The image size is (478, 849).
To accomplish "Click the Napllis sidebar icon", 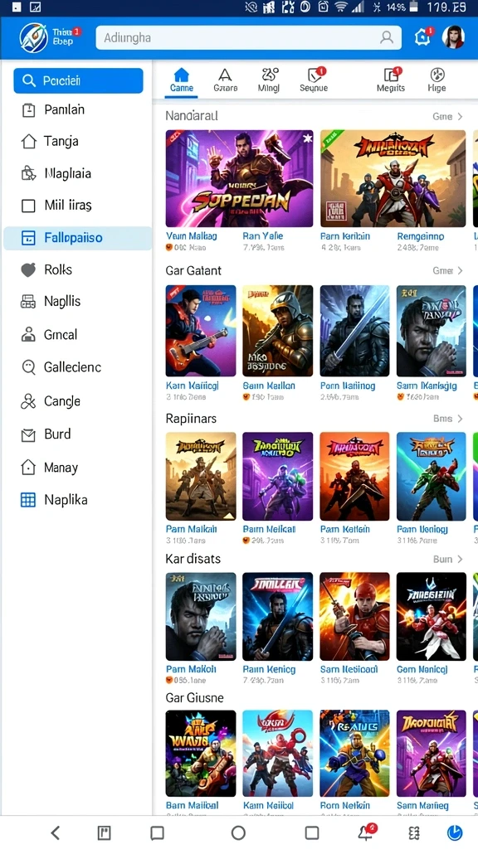I will click(x=28, y=302).
